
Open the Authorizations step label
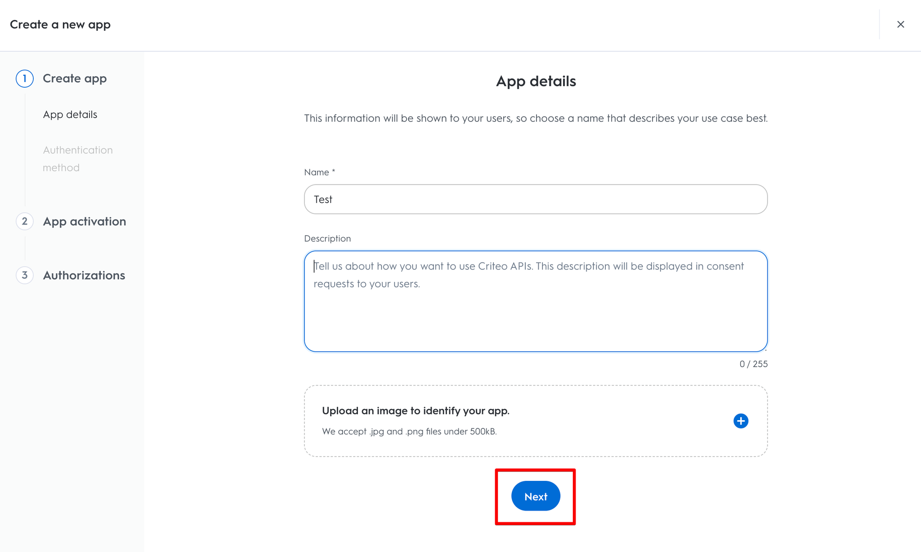click(x=84, y=275)
